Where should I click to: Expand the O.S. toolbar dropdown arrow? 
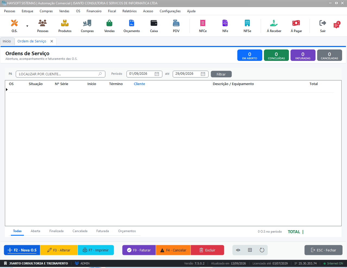click(x=27, y=26)
